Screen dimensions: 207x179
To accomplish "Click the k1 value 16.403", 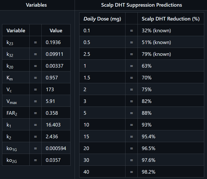I will pos(53,125).
